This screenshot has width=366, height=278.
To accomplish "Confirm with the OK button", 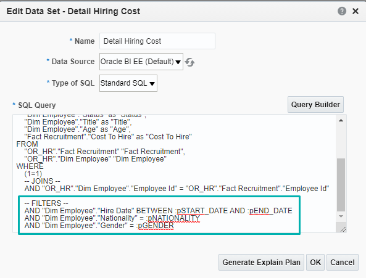I will click(x=315, y=263).
